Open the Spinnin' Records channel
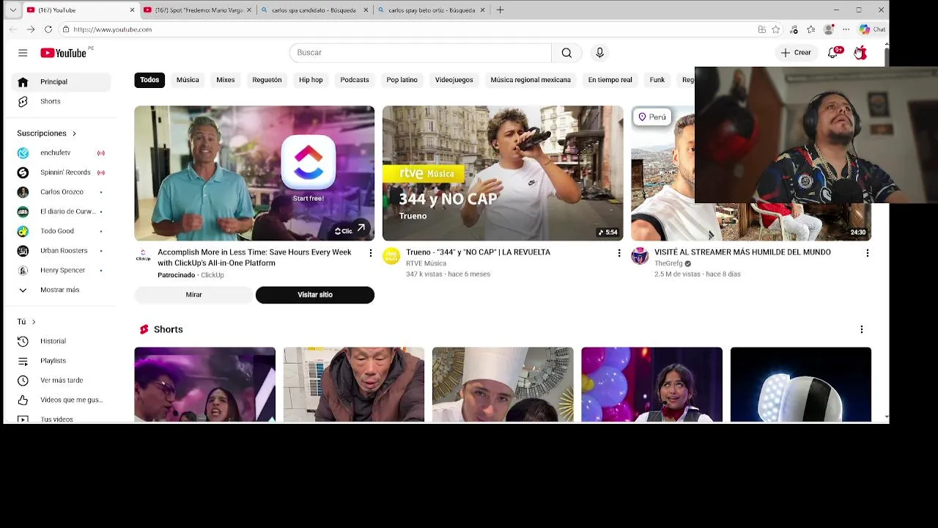 [61, 172]
